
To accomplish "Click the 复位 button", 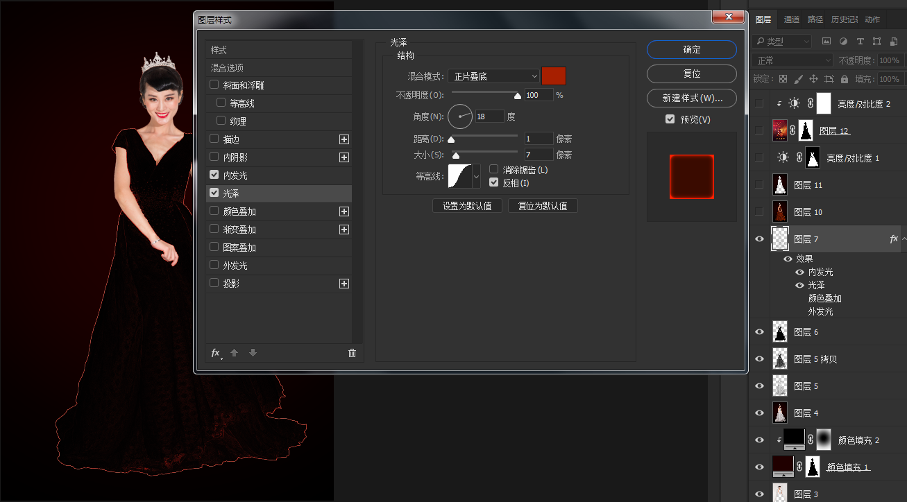I will coord(692,73).
